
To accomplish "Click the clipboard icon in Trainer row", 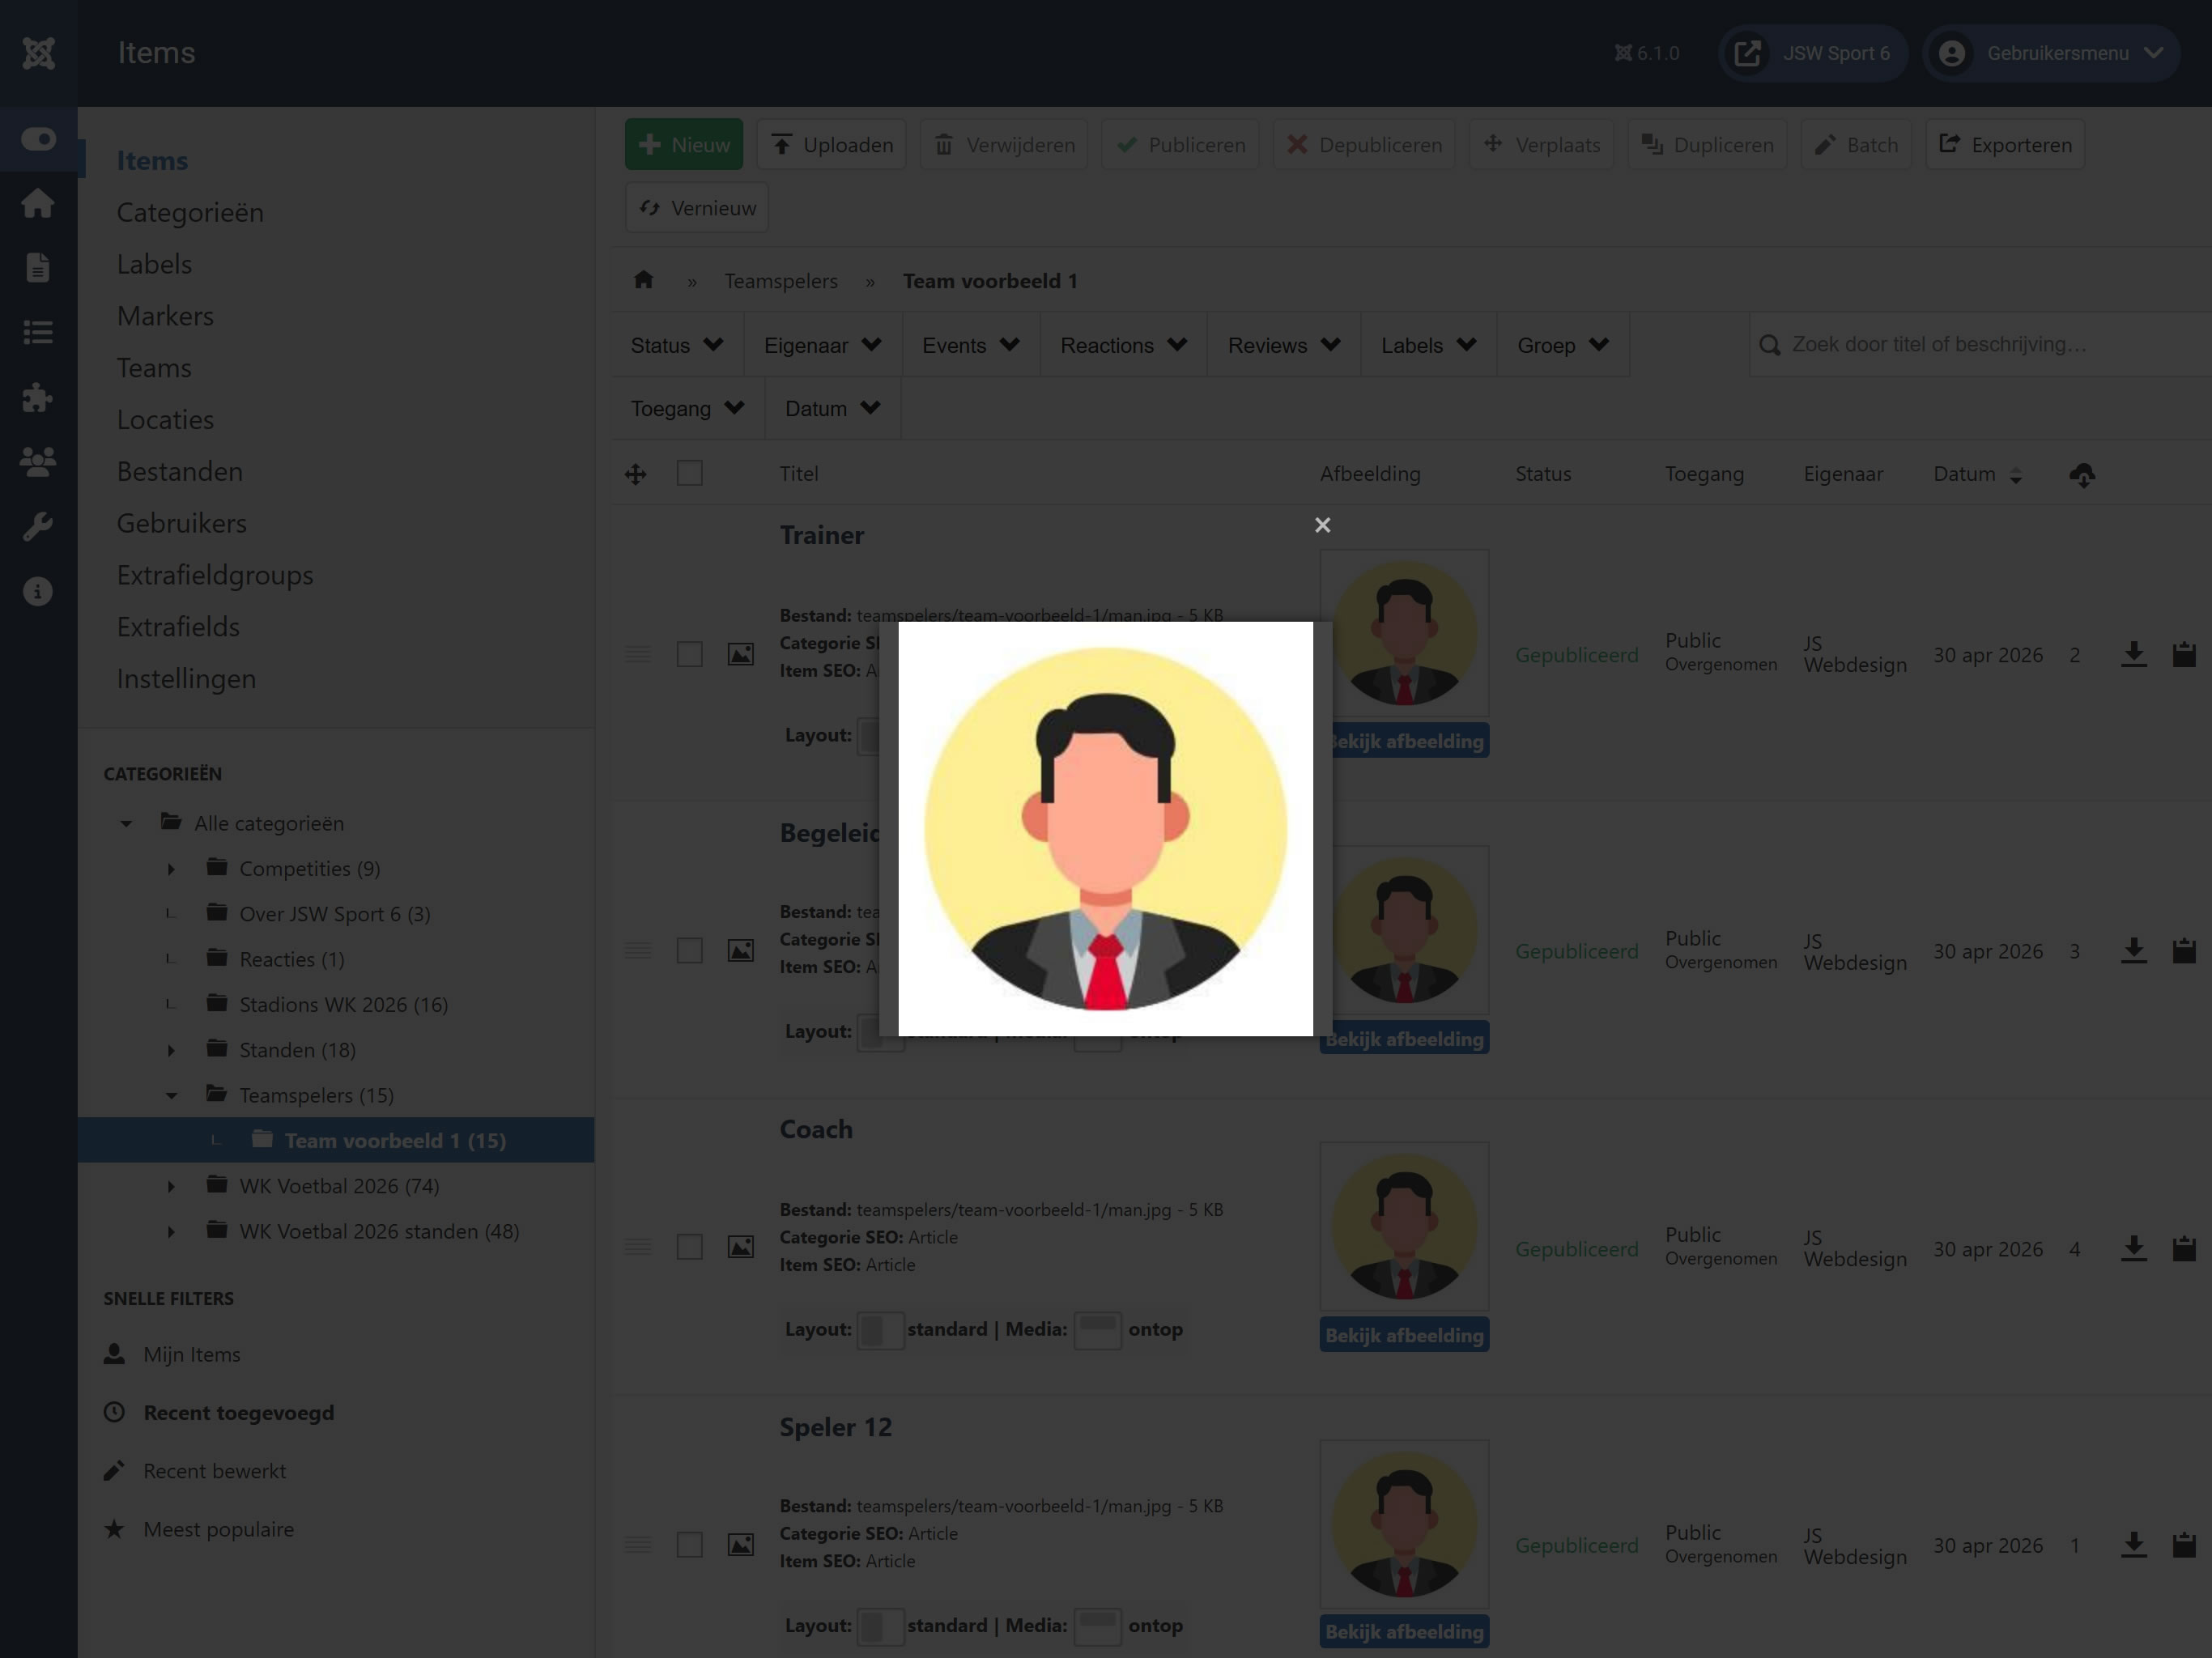I will (x=2184, y=654).
